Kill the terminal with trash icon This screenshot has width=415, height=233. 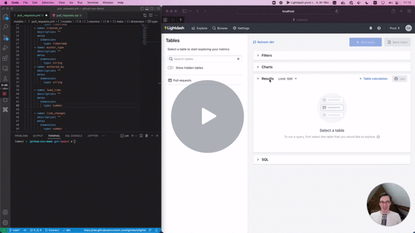(x=147, y=136)
